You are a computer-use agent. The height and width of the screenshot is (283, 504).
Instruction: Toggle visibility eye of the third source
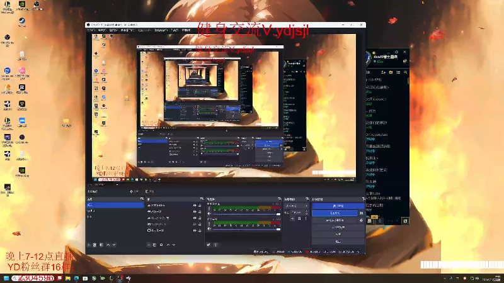(x=195, y=218)
